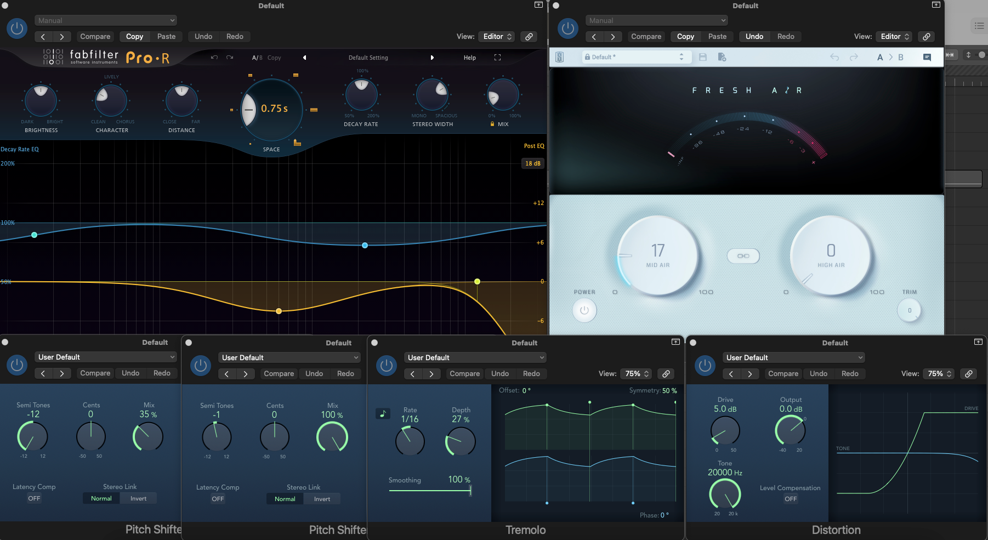Toggle the Pro-R plugin power button
988x540 pixels.
pyautogui.click(x=17, y=29)
